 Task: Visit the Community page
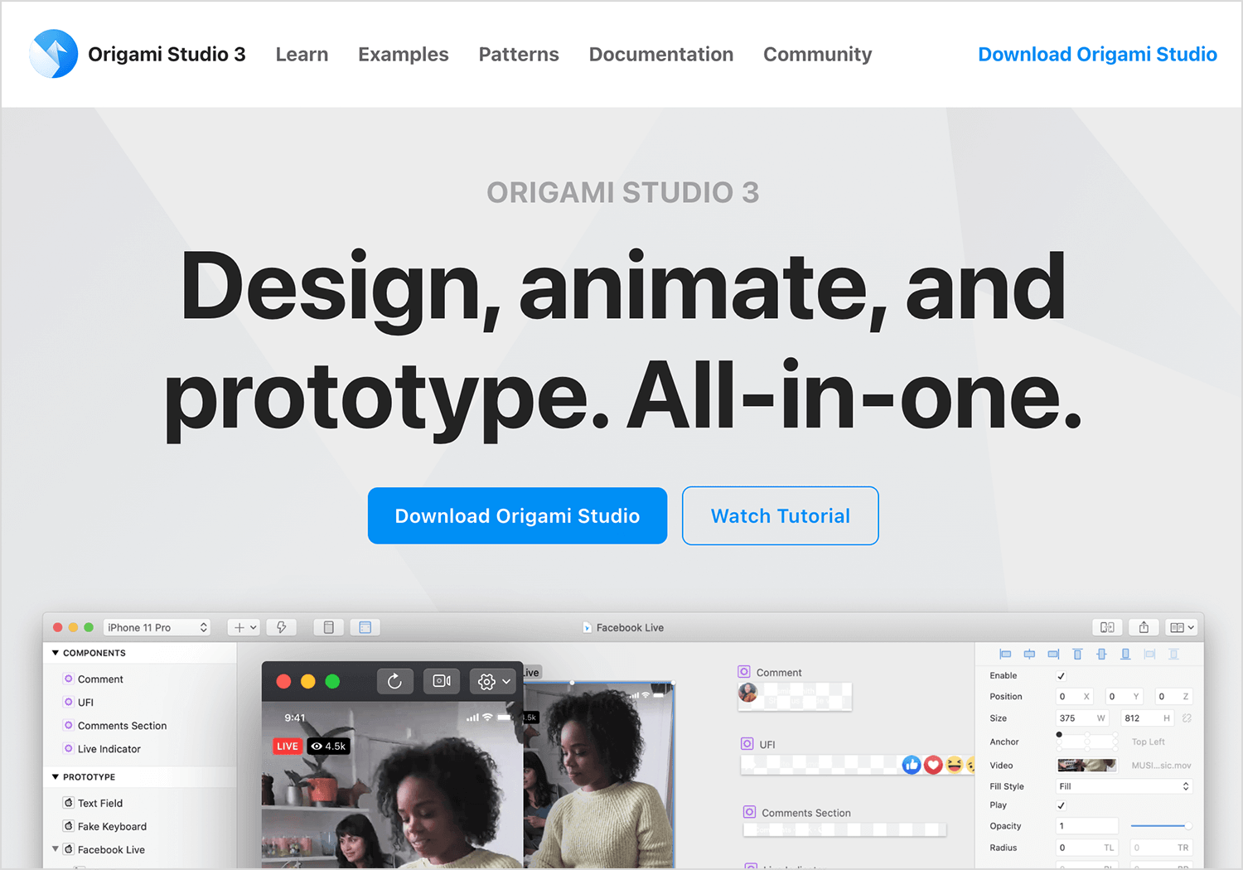tap(818, 54)
